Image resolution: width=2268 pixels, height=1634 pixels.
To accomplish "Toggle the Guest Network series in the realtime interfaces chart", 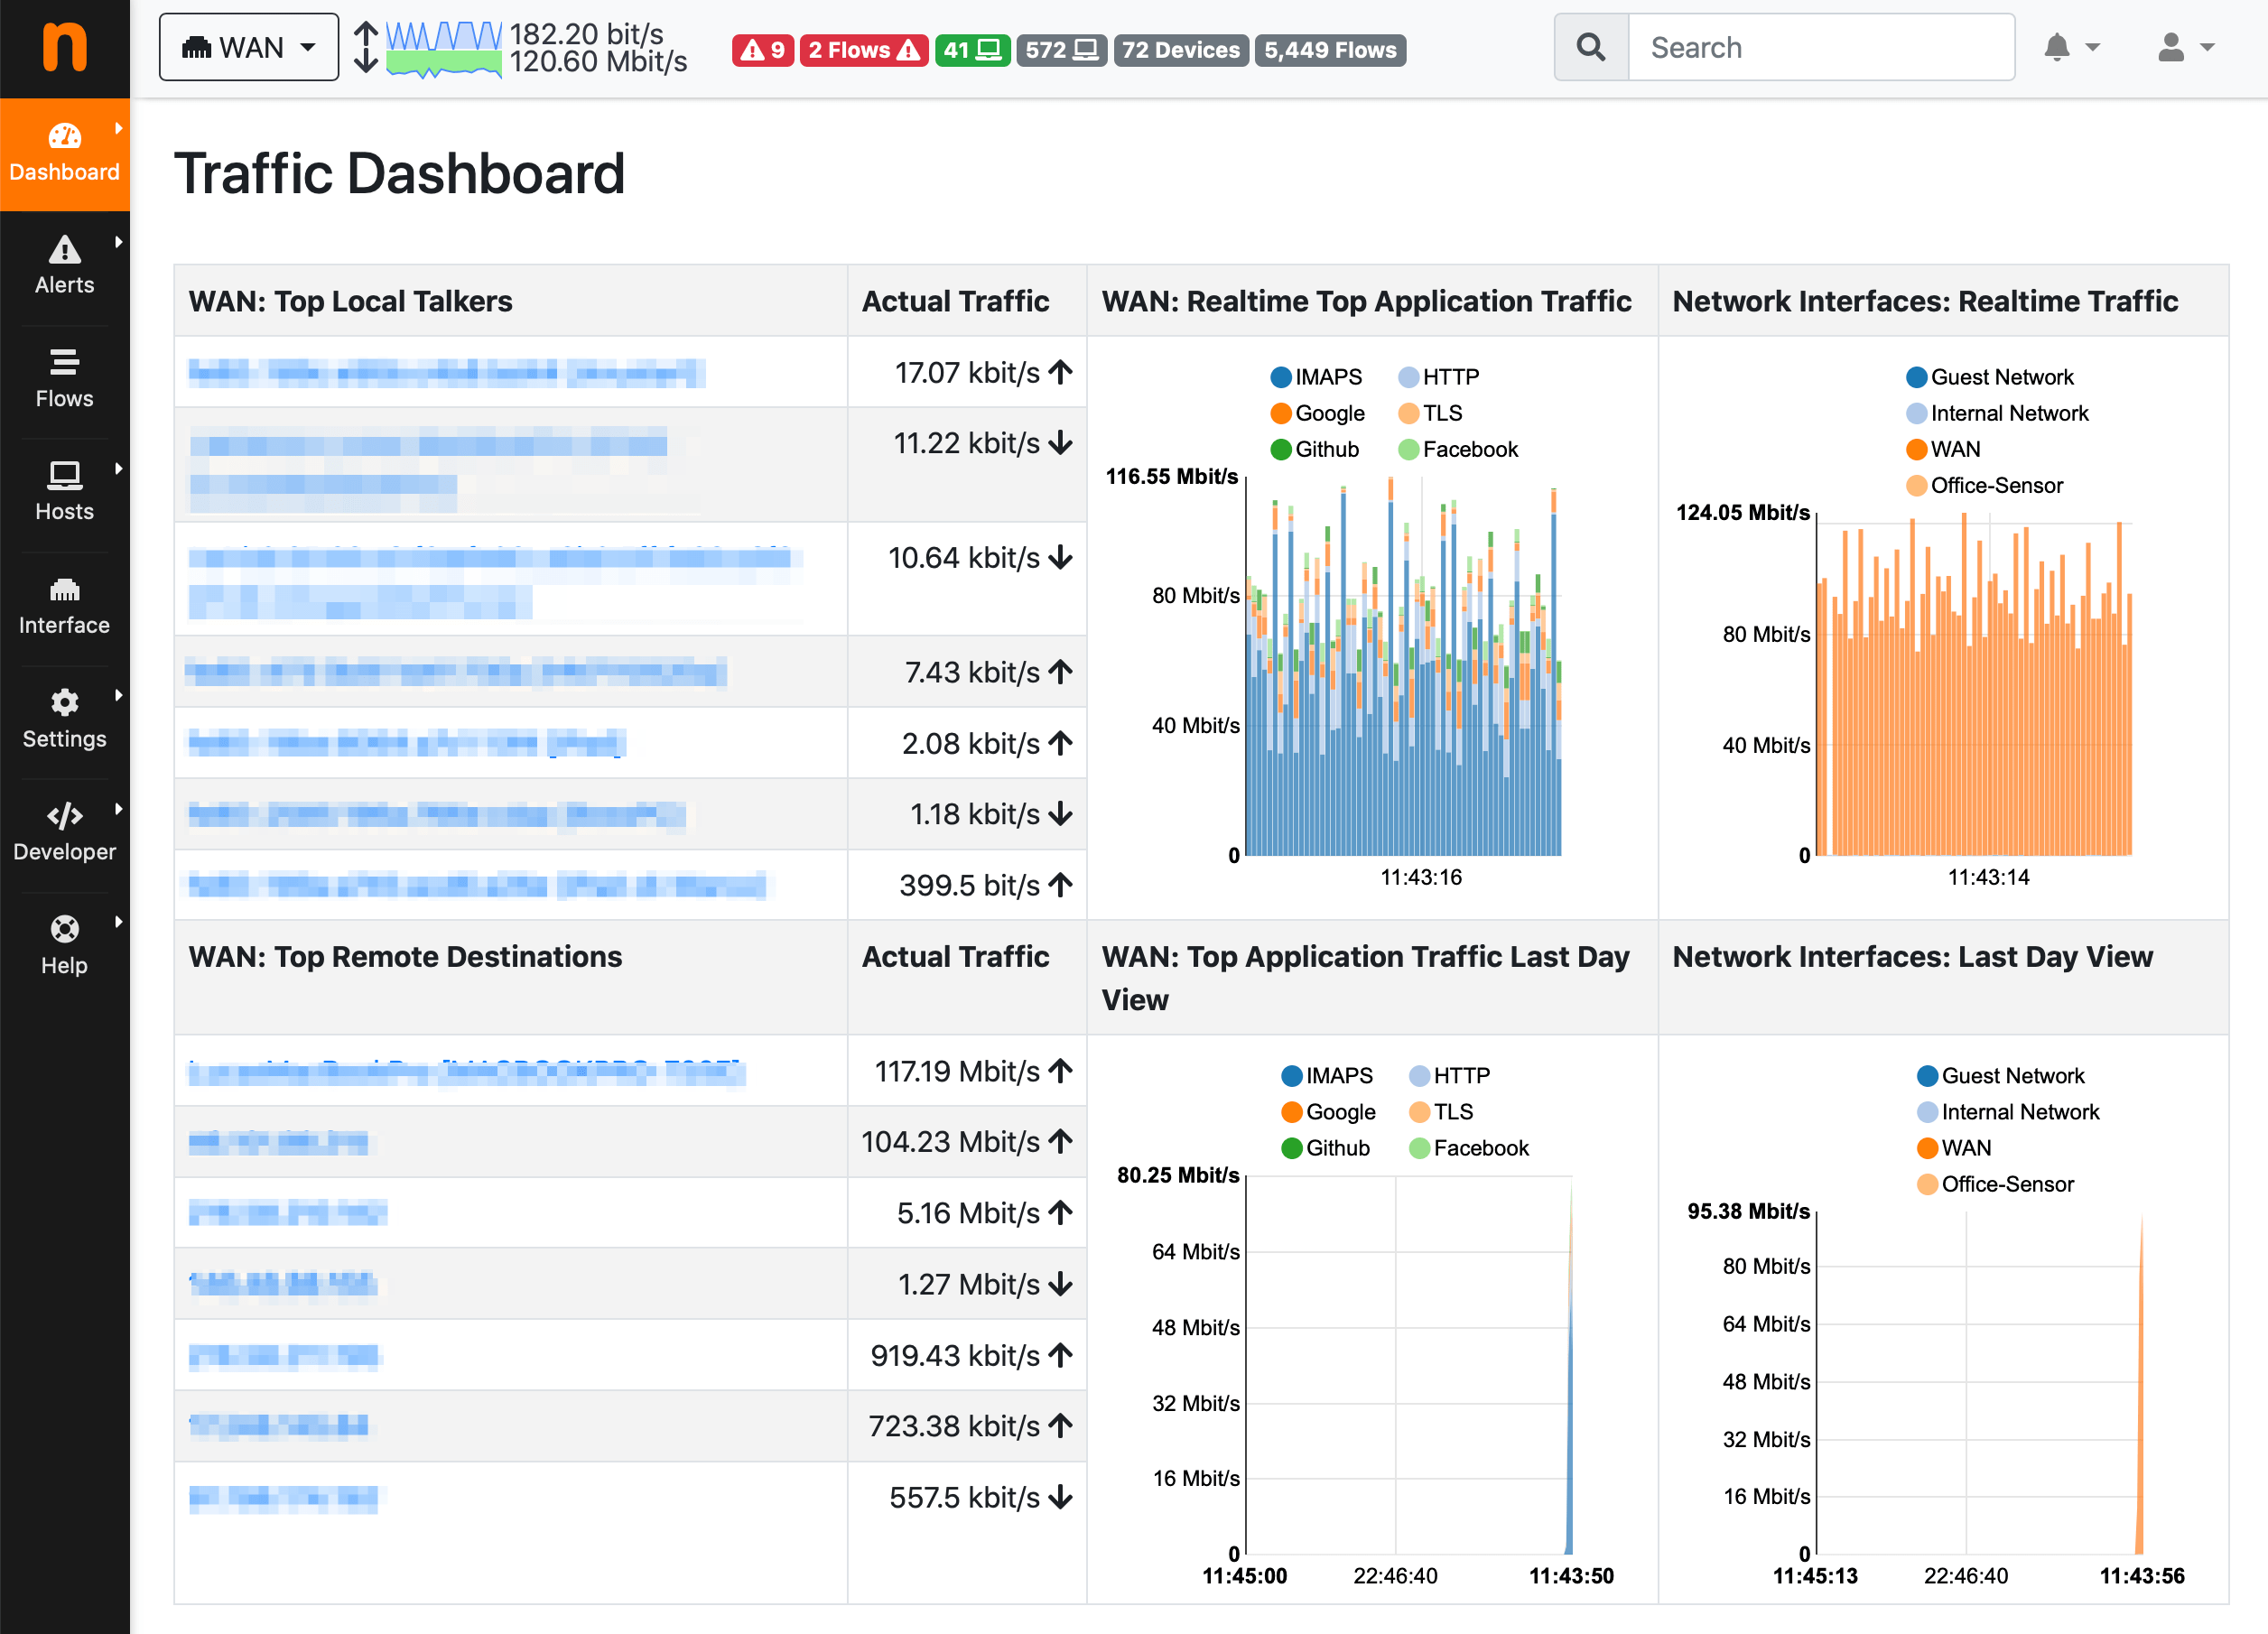I will click(x=1989, y=377).
